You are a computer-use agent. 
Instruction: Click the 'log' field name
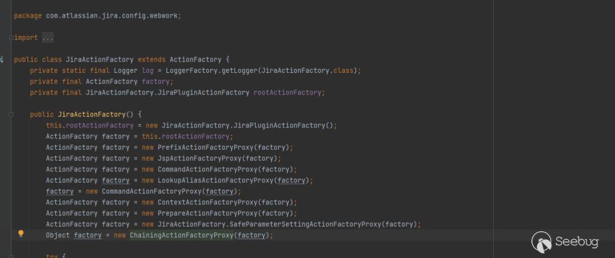pyautogui.click(x=148, y=71)
